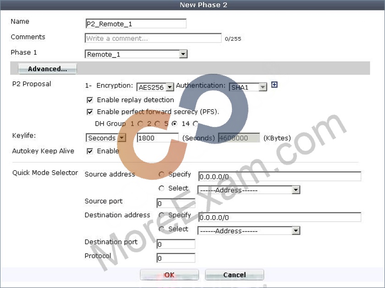Open the Keylife Seconds unit dropdown
Viewport: 385px width, 288px height.
pos(106,138)
